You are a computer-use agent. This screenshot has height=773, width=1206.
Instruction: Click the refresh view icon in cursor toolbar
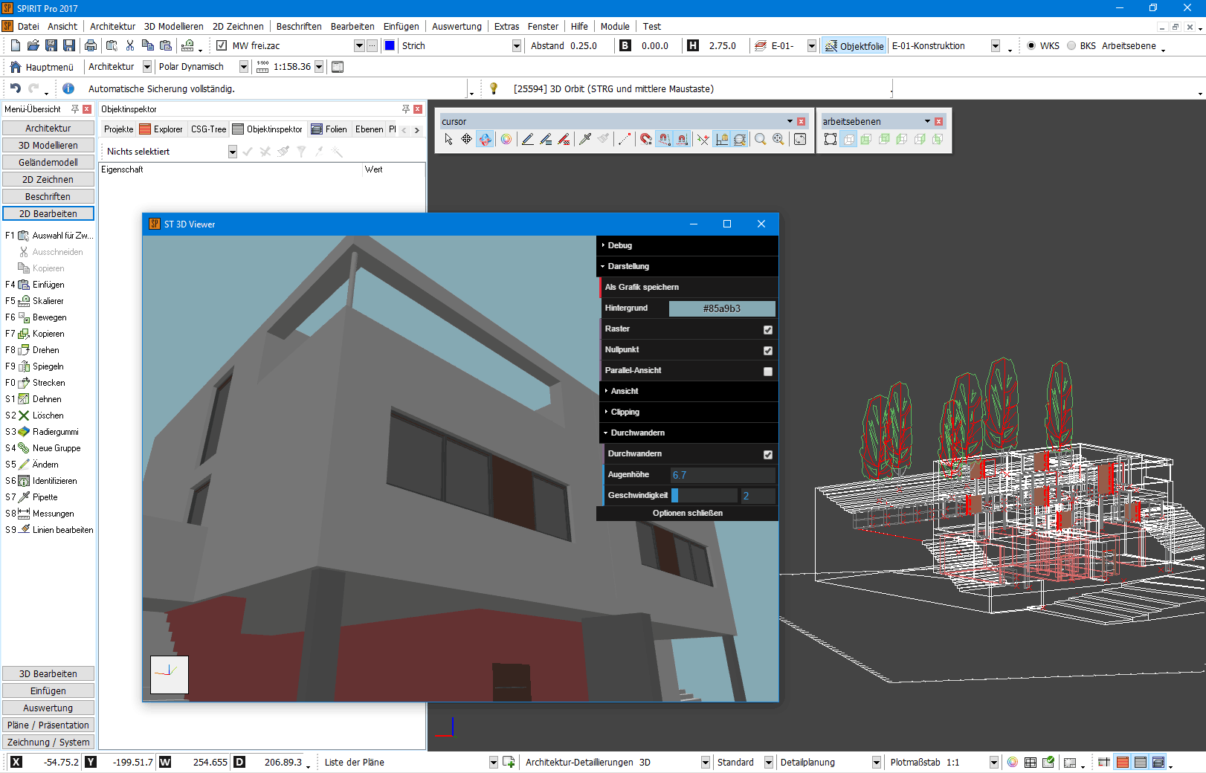point(800,139)
